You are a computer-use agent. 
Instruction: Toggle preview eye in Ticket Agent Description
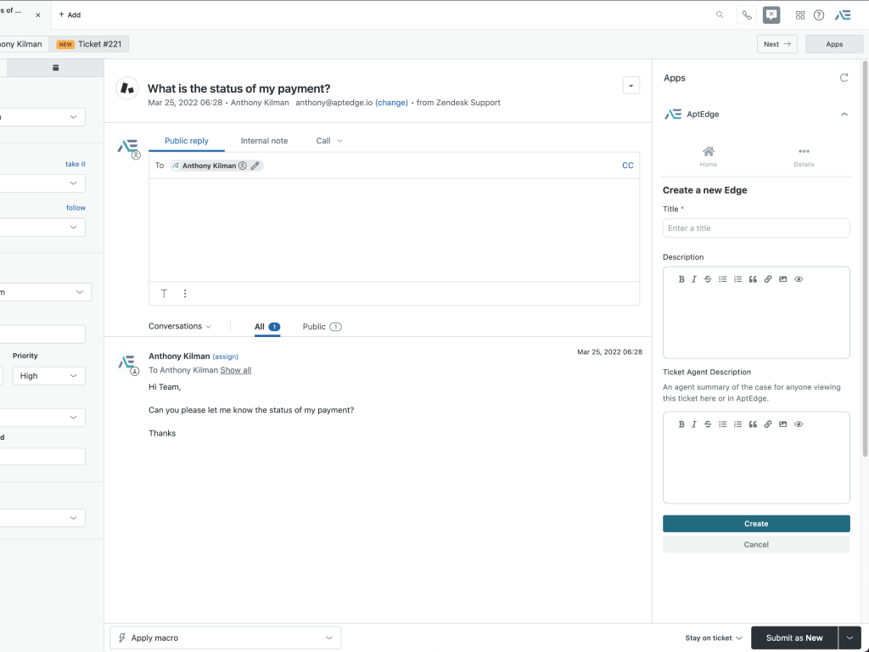click(798, 424)
